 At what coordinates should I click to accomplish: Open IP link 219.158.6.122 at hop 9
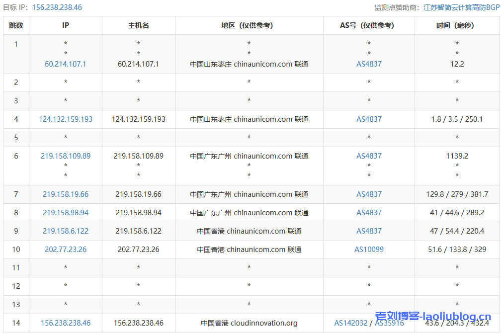(x=65, y=231)
